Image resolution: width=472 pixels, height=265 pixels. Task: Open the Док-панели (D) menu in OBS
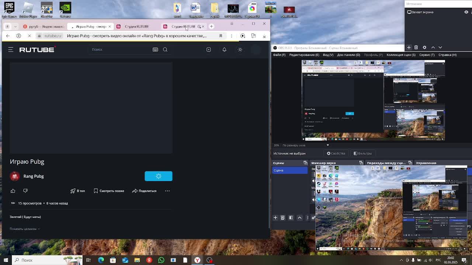click(x=348, y=55)
